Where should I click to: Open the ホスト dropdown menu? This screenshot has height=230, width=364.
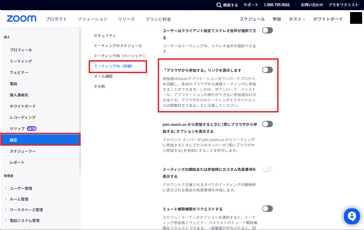[x=297, y=19]
